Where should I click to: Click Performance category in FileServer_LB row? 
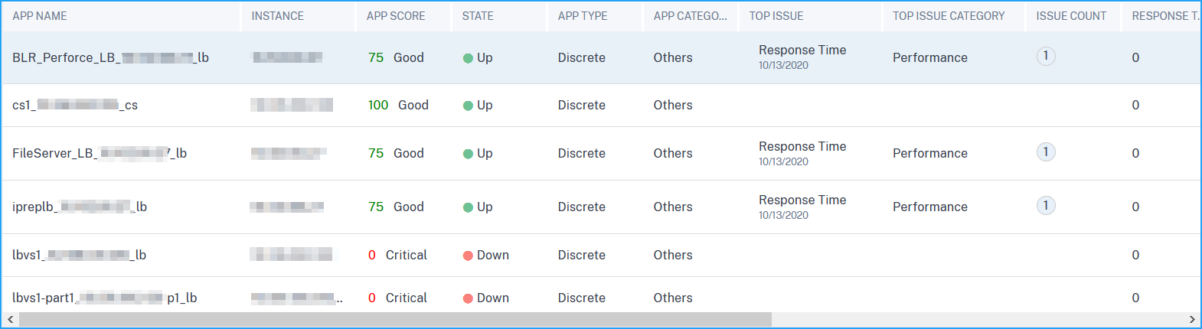click(x=930, y=153)
